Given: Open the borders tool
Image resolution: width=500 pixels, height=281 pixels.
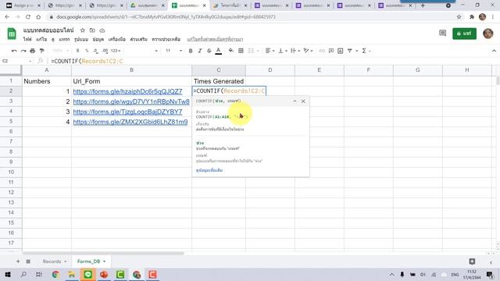Looking at the screenshot, I should [241, 51].
